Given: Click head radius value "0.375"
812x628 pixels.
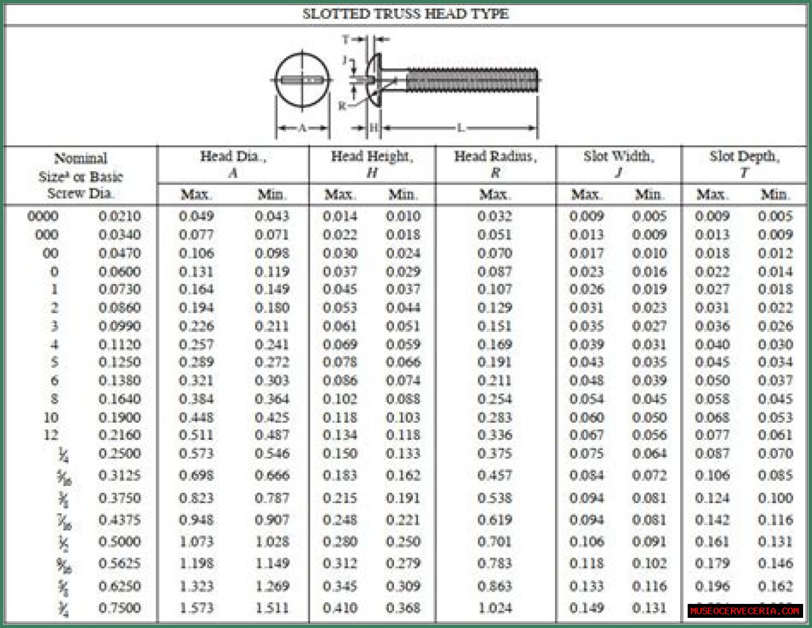Looking at the screenshot, I should pos(495,454).
